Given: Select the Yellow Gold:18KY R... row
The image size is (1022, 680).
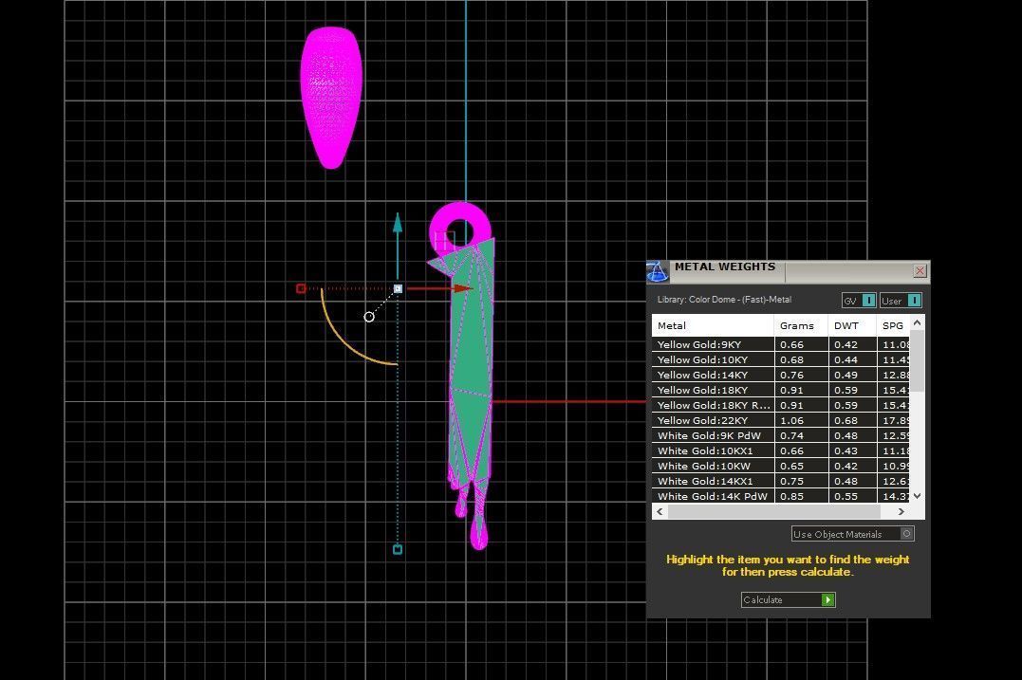Looking at the screenshot, I should [x=780, y=405].
